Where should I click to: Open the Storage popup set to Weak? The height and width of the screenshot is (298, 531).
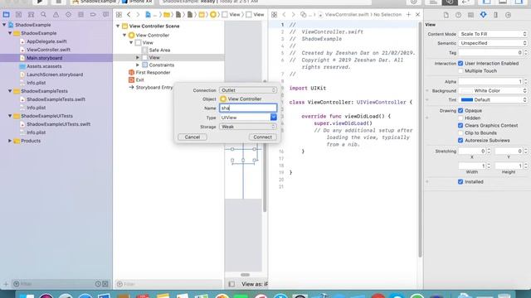tap(248, 127)
